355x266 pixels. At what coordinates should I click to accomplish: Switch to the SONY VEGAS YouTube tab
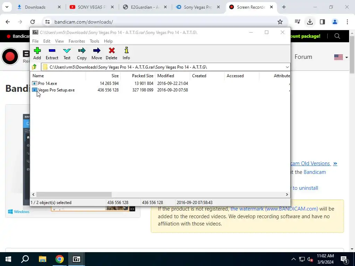[92, 7]
